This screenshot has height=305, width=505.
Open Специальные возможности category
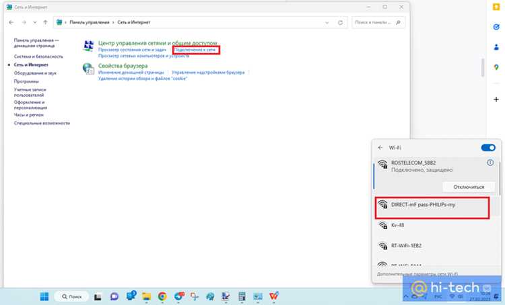[42, 123]
